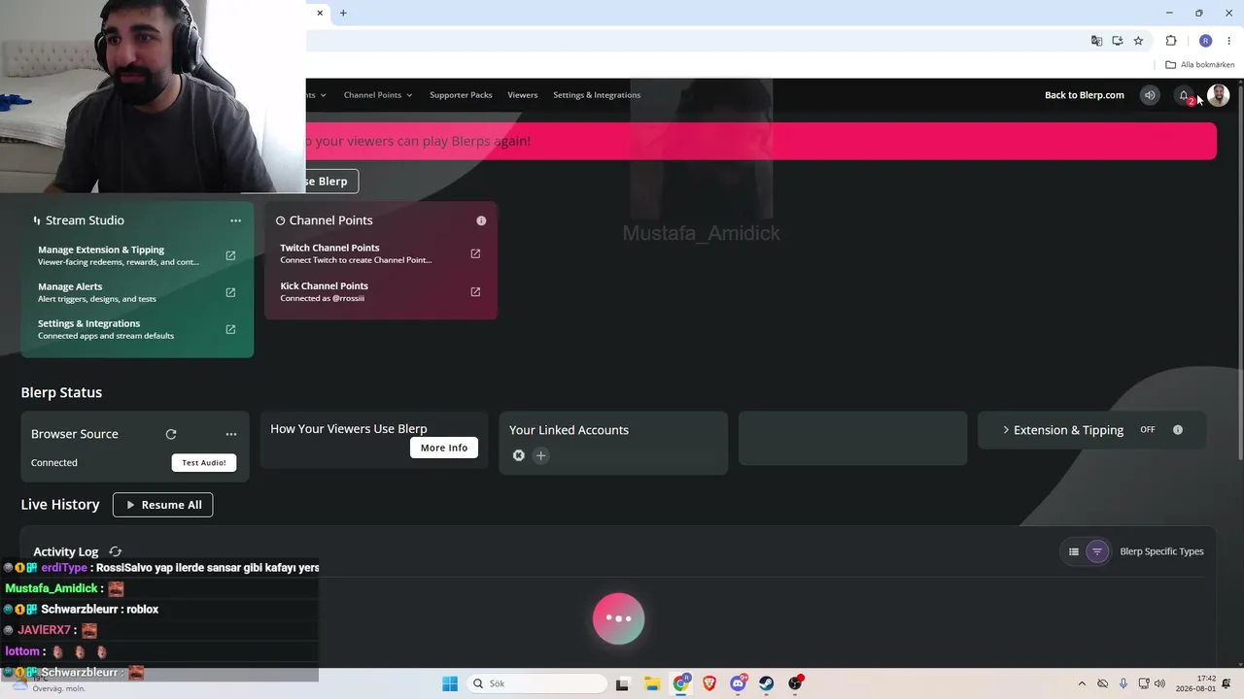Image resolution: width=1244 pixels, height=699 pixels.
Task: Switch Activity Log to list view
Action: pyautogui.click(x=1074, y=551)
